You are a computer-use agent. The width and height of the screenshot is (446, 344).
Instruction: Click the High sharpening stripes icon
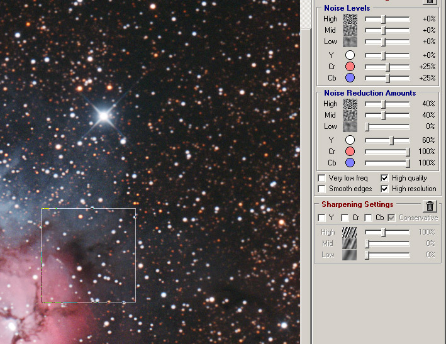(x=349, y=232)
